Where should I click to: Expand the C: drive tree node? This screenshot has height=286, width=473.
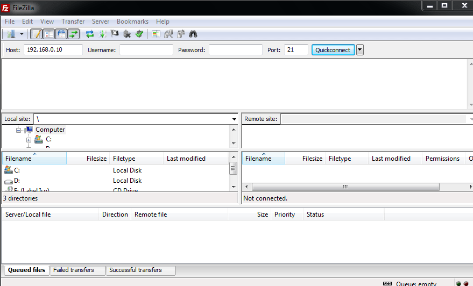pyautogui.click(x=29, y=140)
